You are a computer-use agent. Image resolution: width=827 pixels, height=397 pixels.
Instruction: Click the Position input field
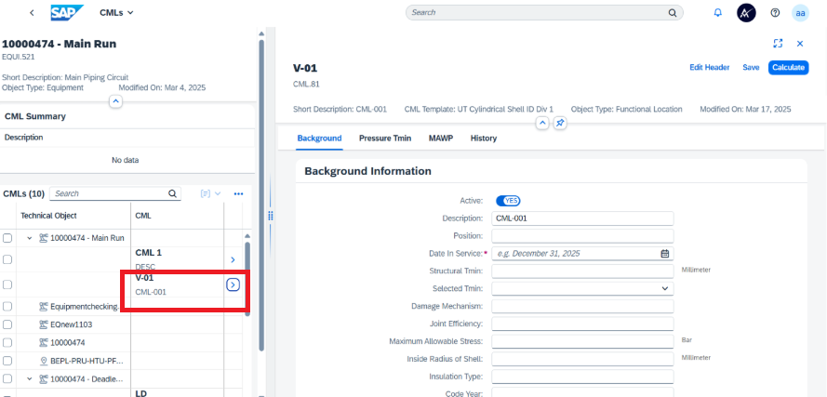[582, 235]
